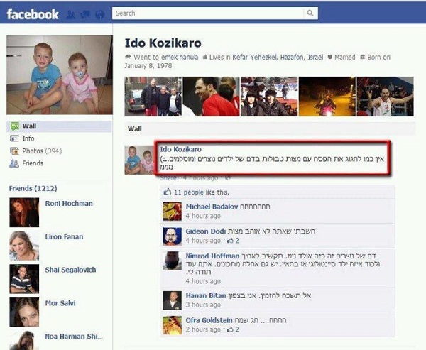
Task: Click the Info sidebar icon
Action: pos(14,138)
